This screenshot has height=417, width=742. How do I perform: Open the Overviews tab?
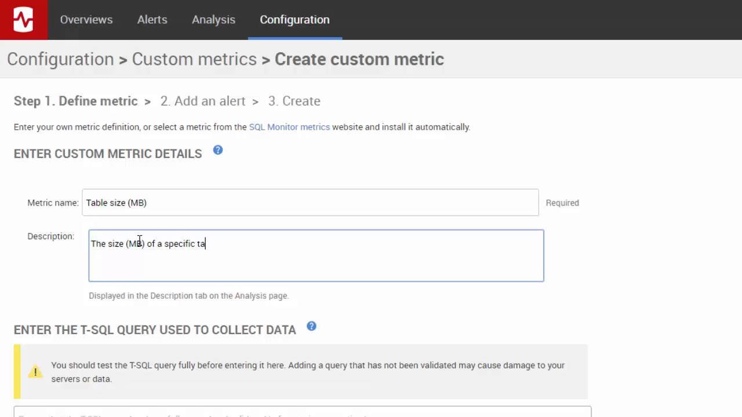pyautogui.click(x=86, y=20)
